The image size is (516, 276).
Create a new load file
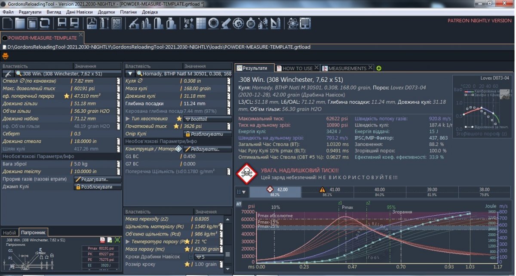coord(7,23)
